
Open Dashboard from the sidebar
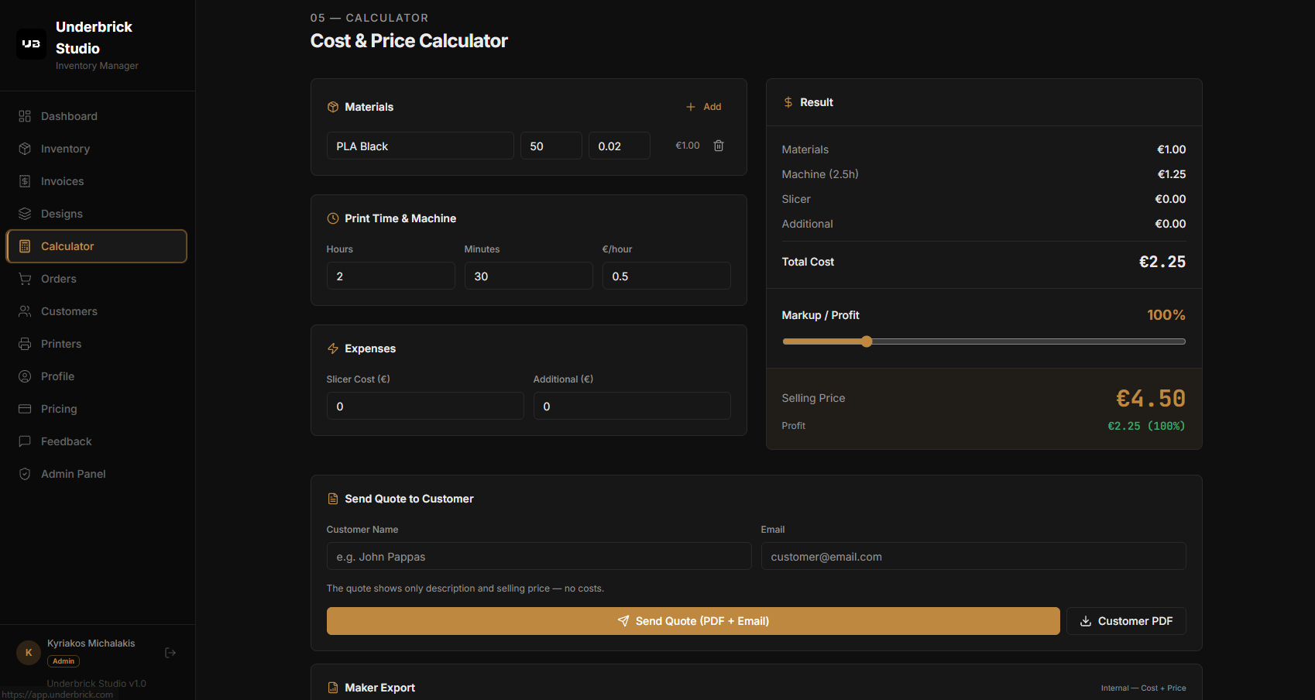[97, 116]
